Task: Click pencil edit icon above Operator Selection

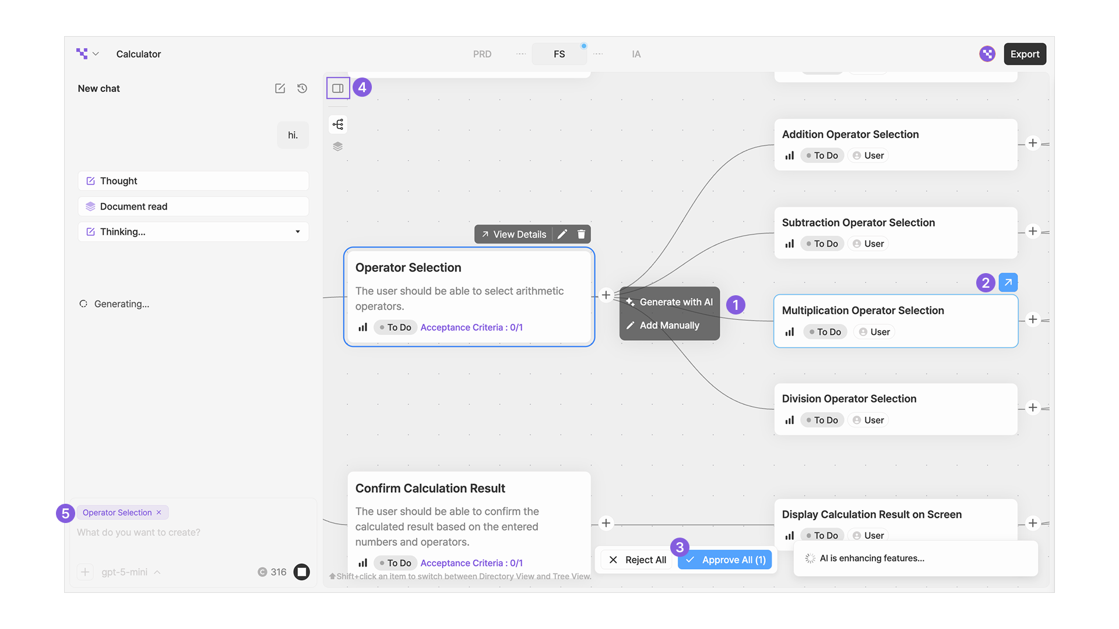Action: [x=562, y=234]
